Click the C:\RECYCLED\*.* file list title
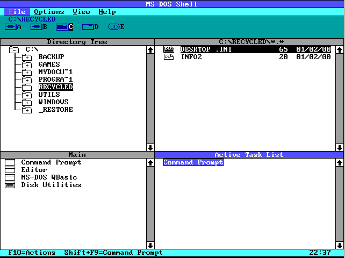Viewport: 345px width, 258px height. 251,42
